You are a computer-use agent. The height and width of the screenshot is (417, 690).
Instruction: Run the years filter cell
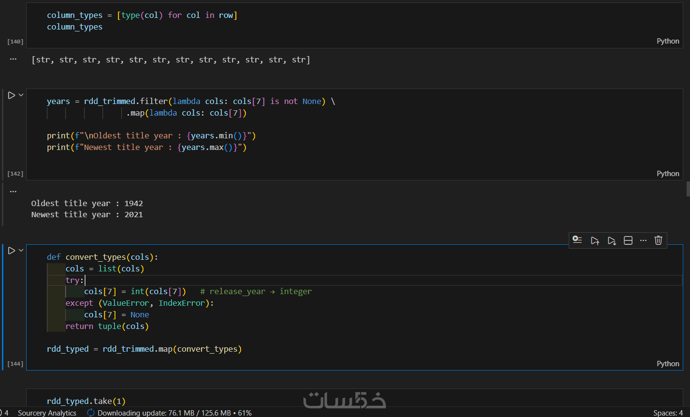(12, 95)
